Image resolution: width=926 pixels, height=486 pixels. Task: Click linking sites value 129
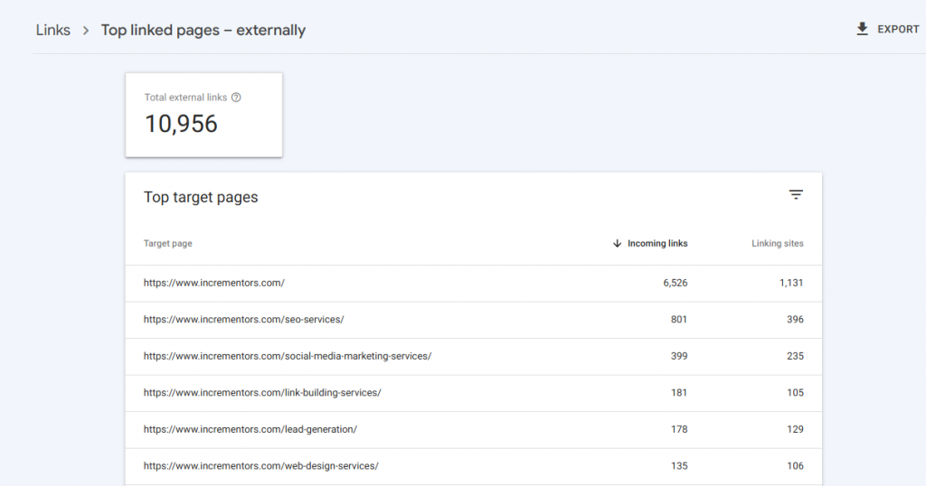(795, 429)
